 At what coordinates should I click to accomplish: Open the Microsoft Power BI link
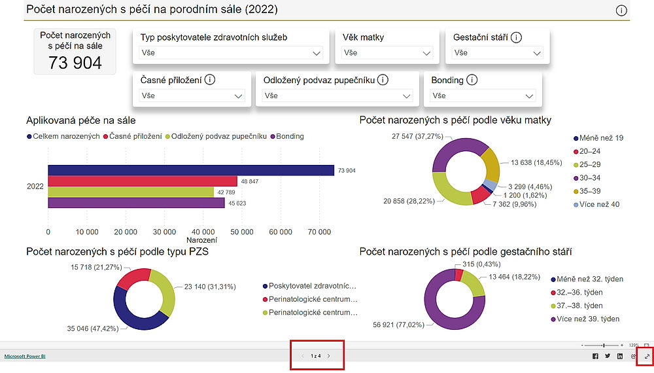pos(25,356)
